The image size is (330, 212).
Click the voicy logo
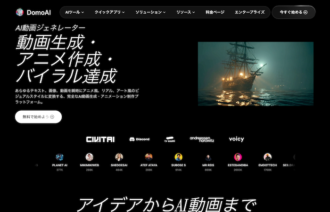tap(236, 139)
